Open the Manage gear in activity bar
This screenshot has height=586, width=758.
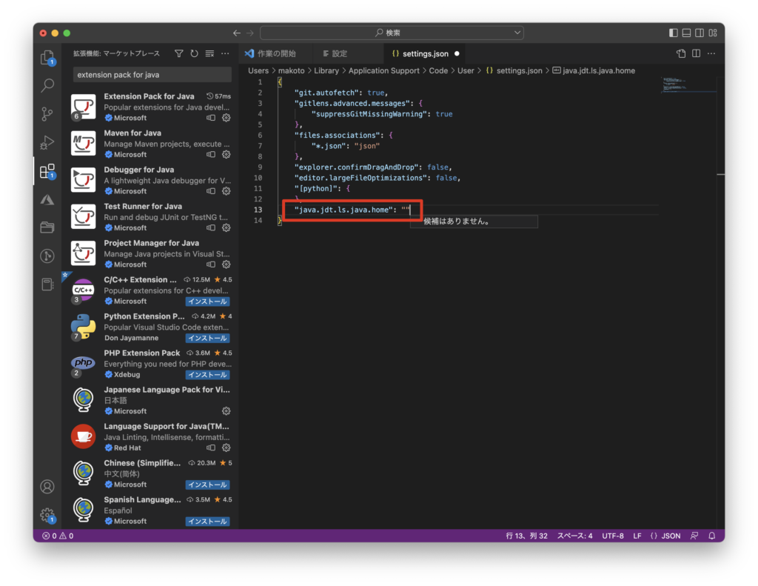click(47, 515)
